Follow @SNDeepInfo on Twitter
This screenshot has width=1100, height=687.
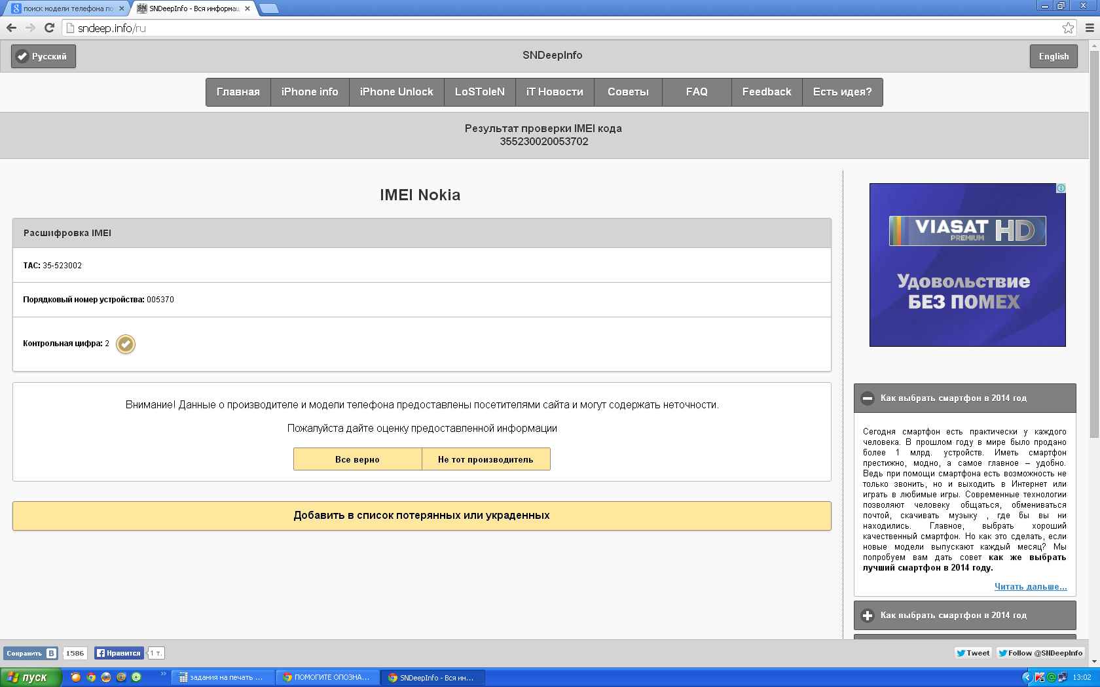click(1040, 653)
